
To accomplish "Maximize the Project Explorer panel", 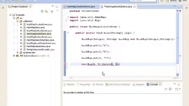I will [57, 6].
